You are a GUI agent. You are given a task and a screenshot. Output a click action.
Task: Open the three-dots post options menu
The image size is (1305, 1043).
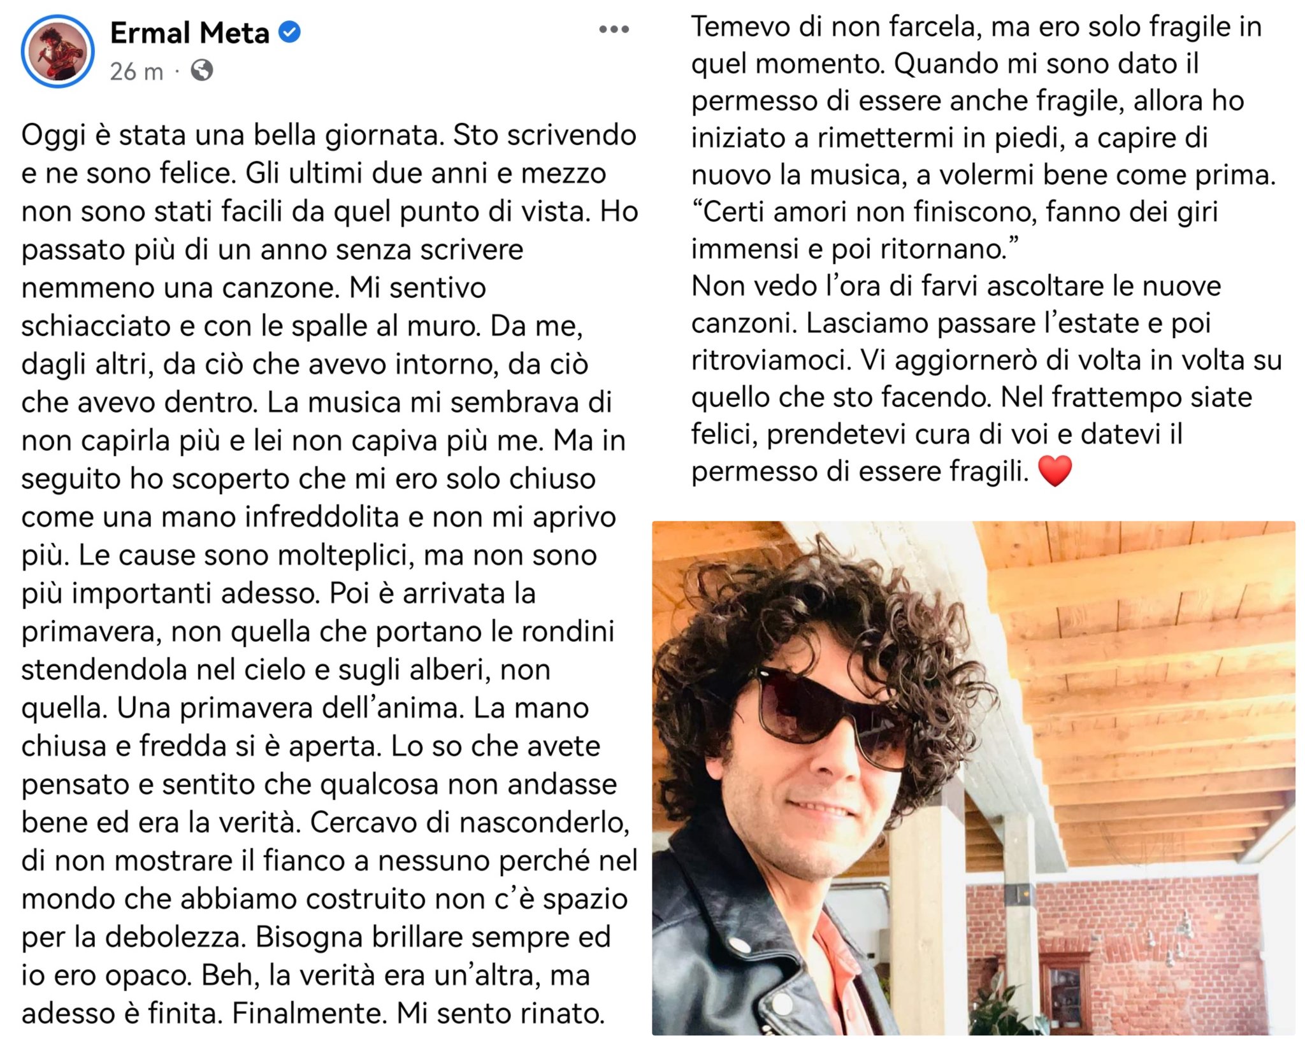pyautogui.click(x=614, y=29)
